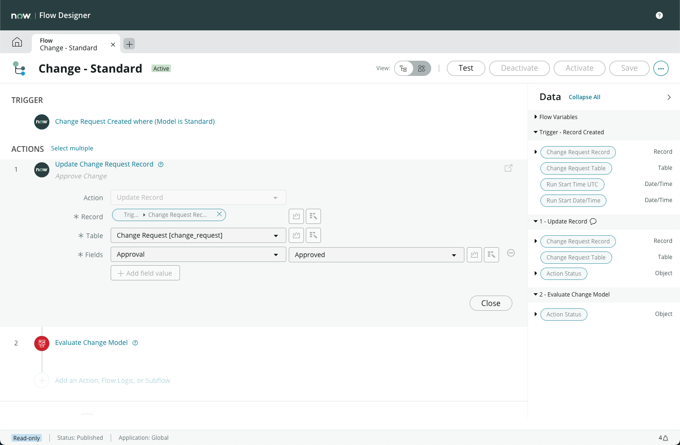
Task: Click the help question mark icon
Action: point(659,15)
